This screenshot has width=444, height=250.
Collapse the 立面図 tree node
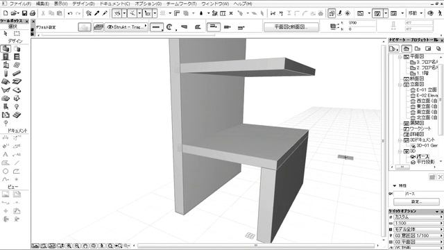[x=400, y=85]
